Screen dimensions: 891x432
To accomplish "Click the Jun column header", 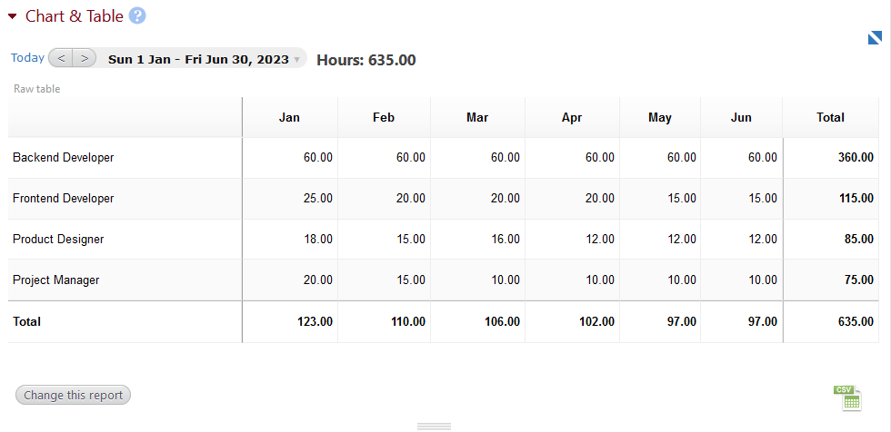I will click(741, 118).
